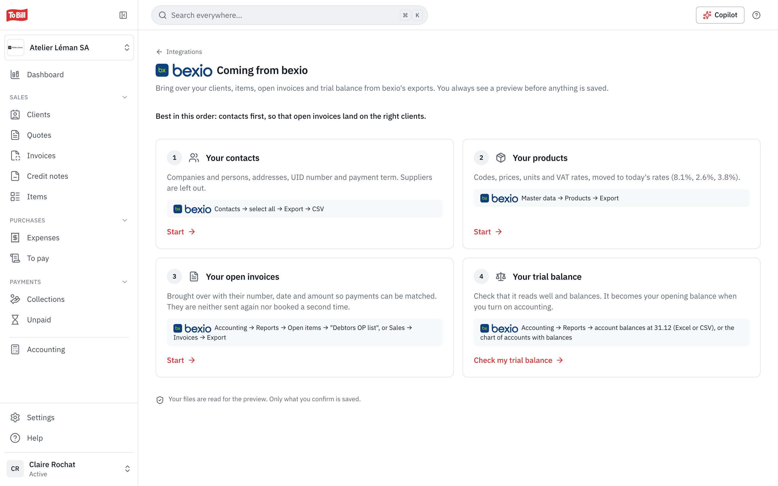
Task: Start the Your products import
Action: [x=488, y=232]
